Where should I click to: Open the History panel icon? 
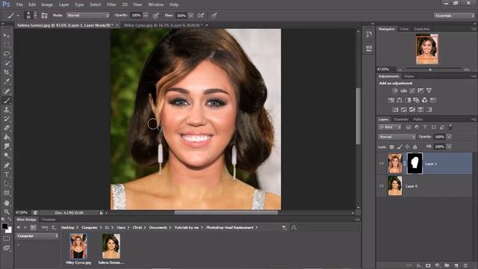(x=369, y=34)
